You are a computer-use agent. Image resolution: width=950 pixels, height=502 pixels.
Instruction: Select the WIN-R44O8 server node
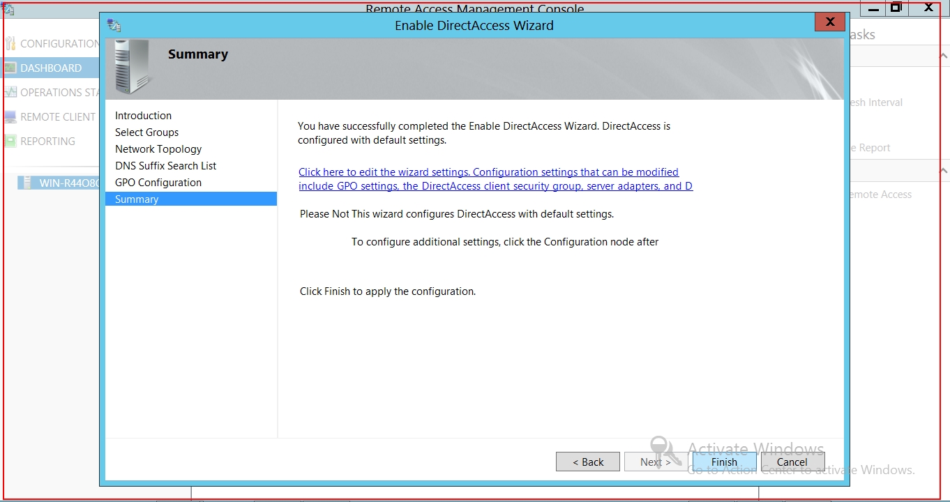tap(59, 183)
